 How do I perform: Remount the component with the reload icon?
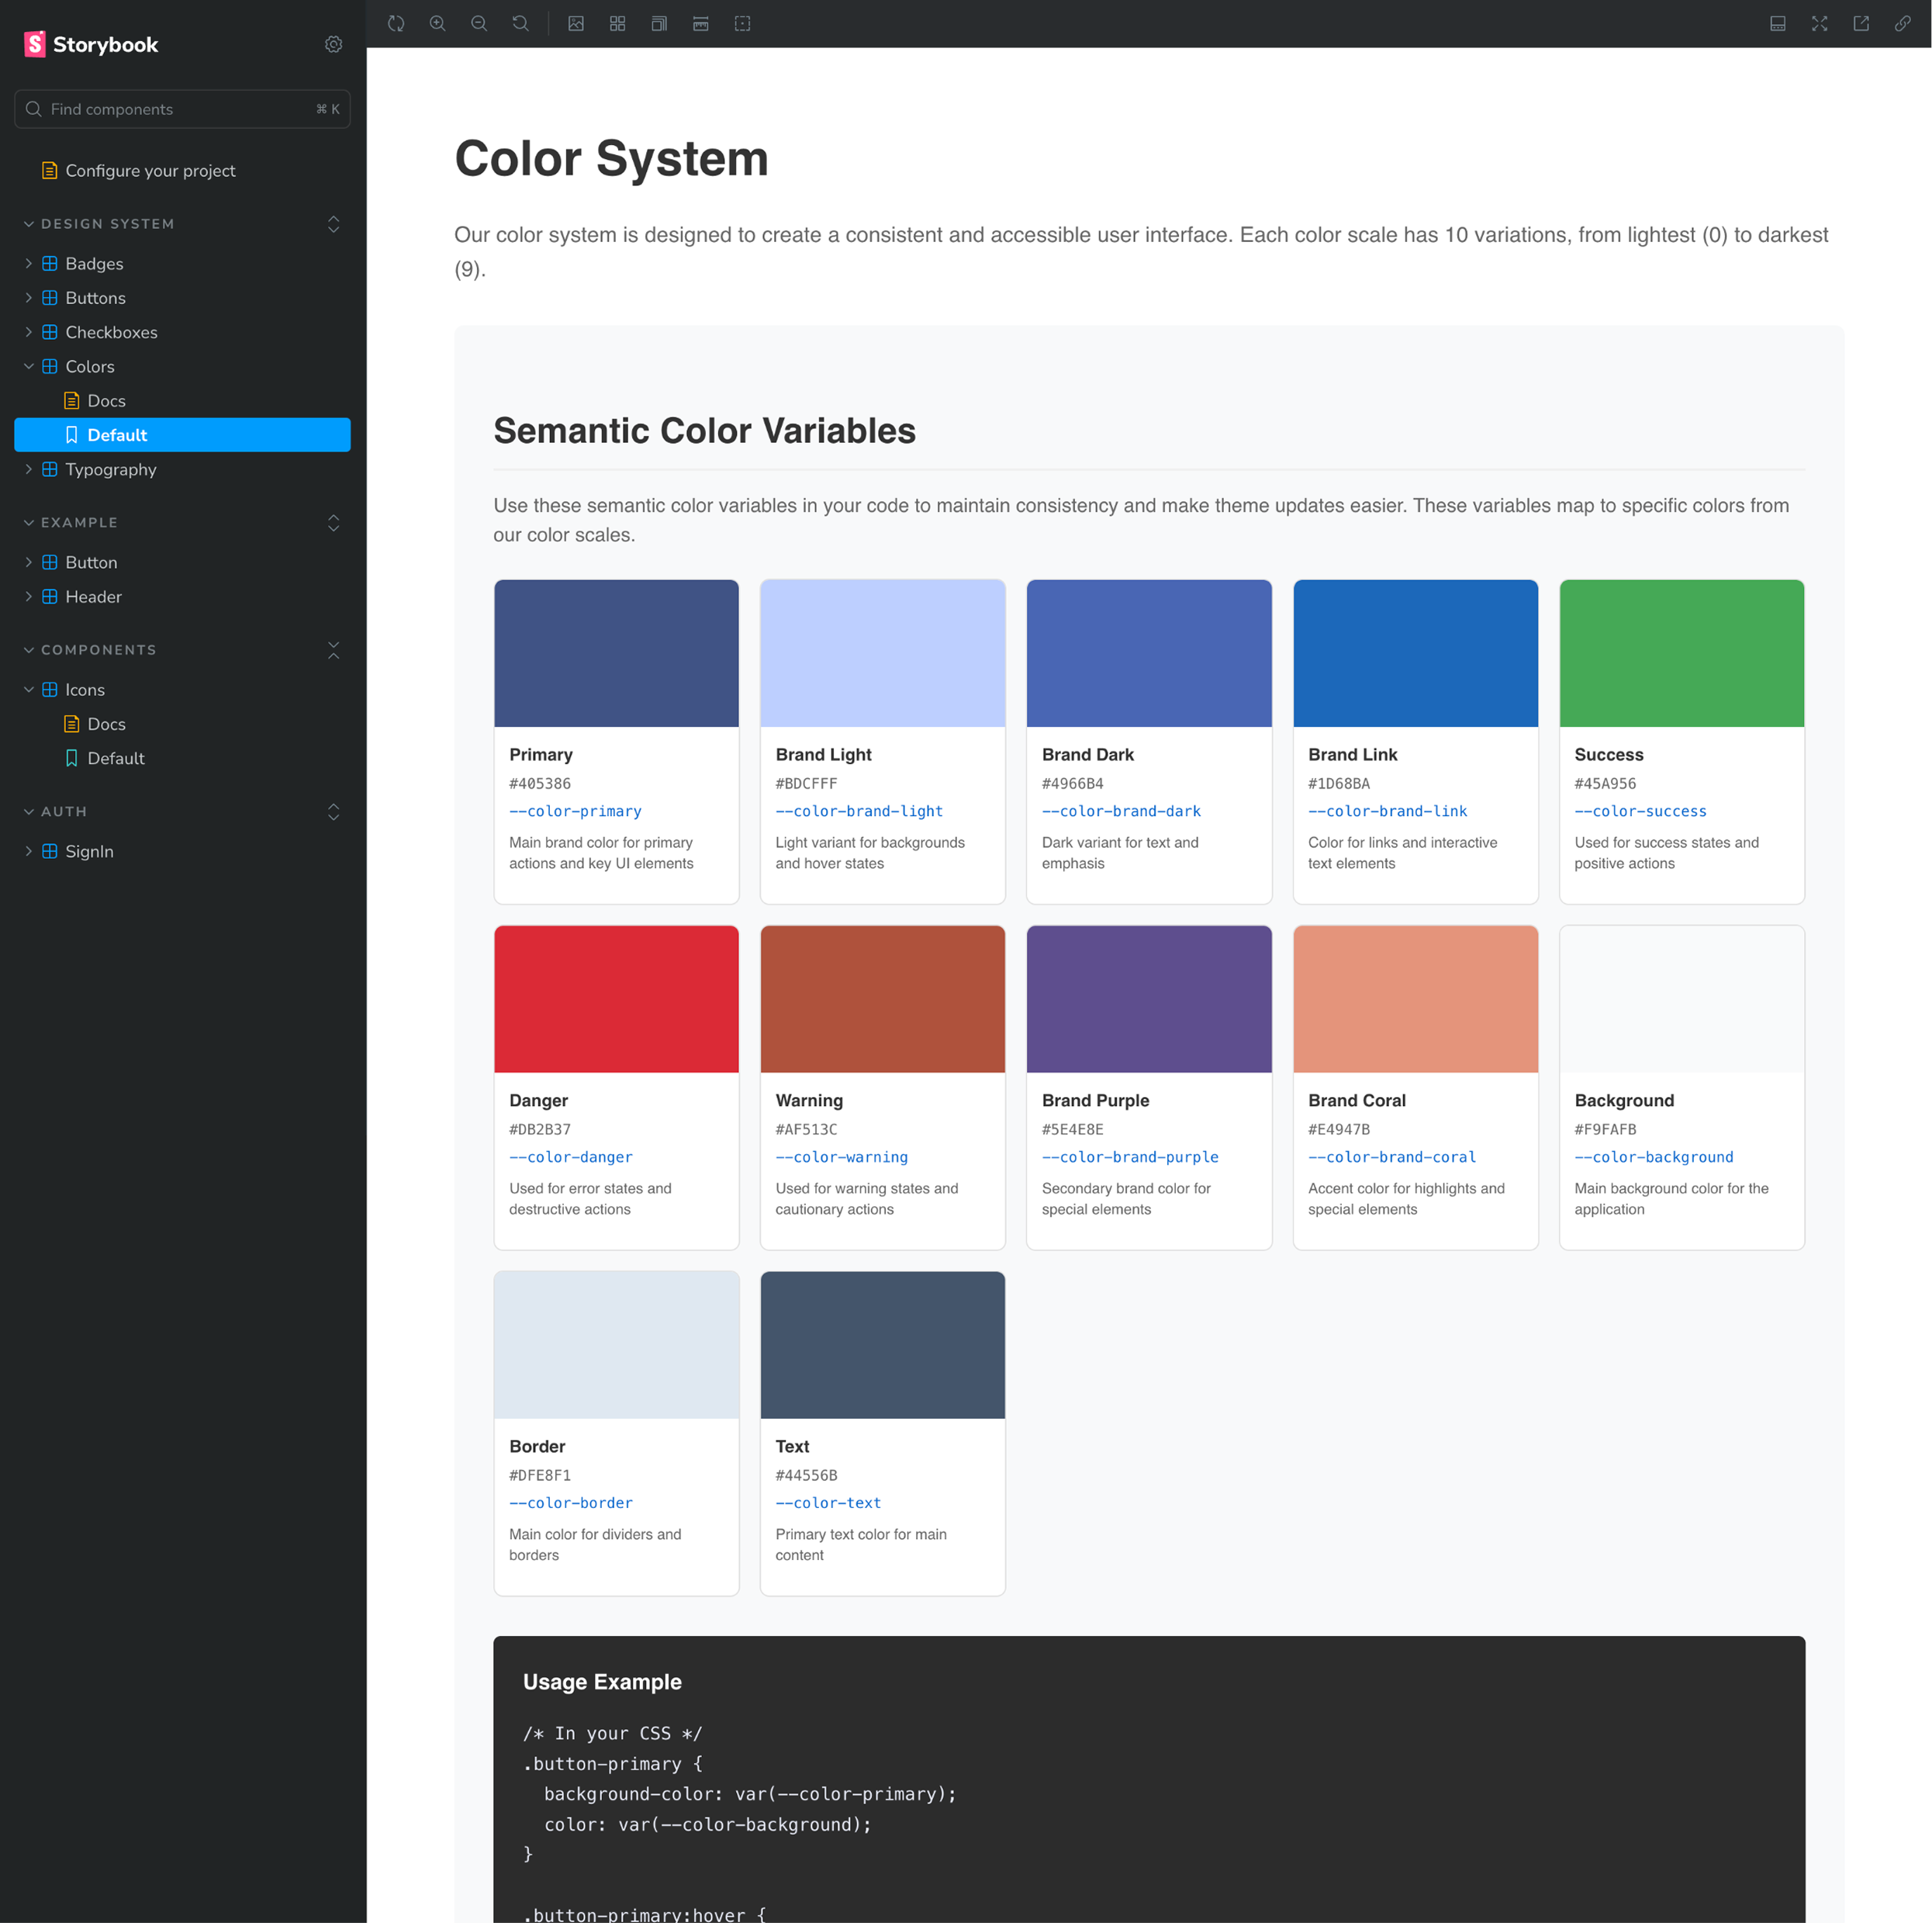tap(396, 23)
